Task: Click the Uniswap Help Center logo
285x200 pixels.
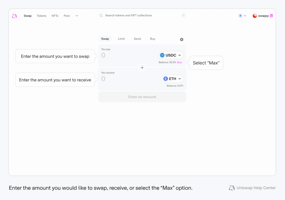Action: click(232, 188)
